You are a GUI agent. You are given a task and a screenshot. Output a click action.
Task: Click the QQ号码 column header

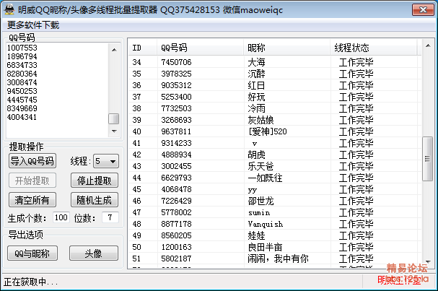[x=200, y=48]
